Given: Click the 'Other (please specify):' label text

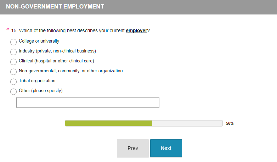Looking at the screenshot, I should coord(41,91).
